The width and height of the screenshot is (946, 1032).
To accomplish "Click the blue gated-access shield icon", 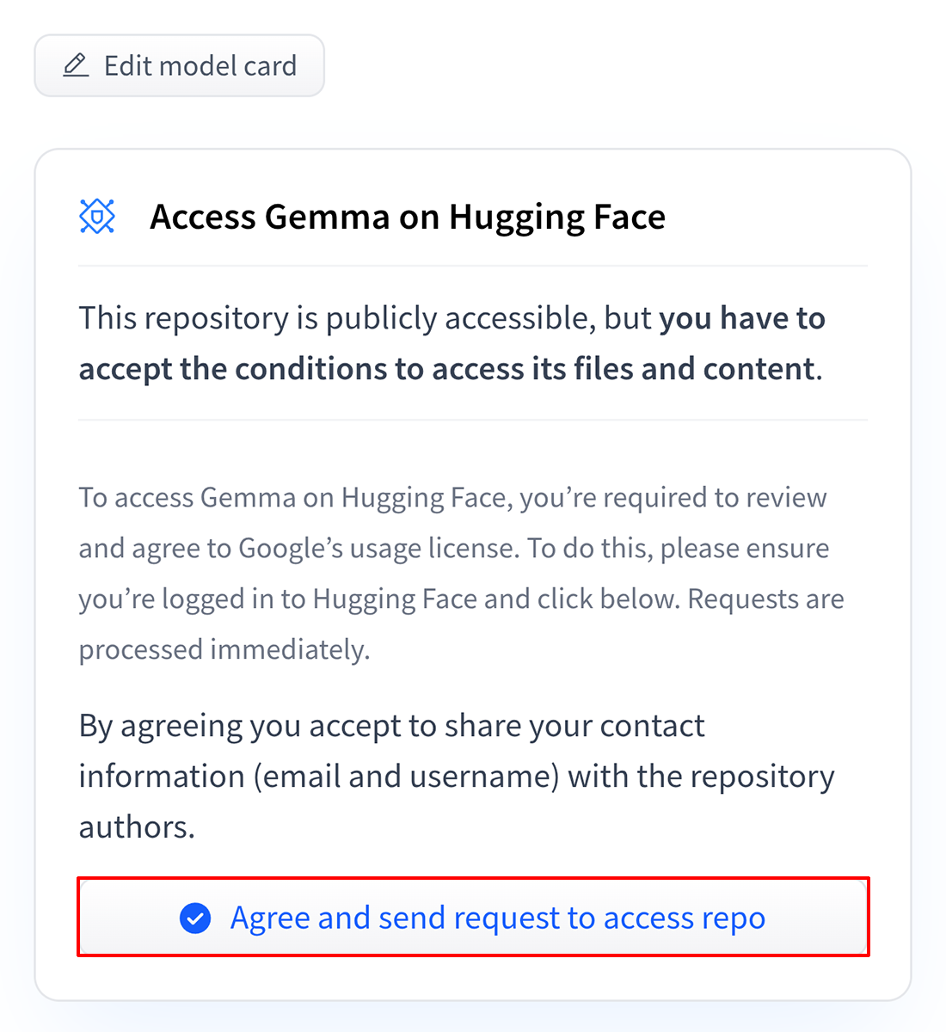I will pos(97,217).
